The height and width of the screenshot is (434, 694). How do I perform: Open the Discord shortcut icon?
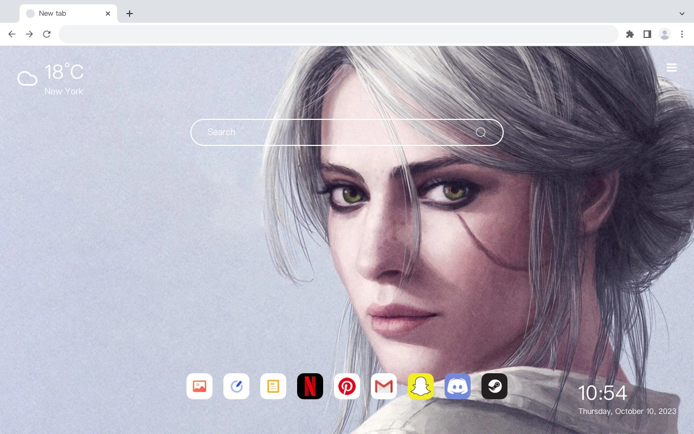point(458,386)
